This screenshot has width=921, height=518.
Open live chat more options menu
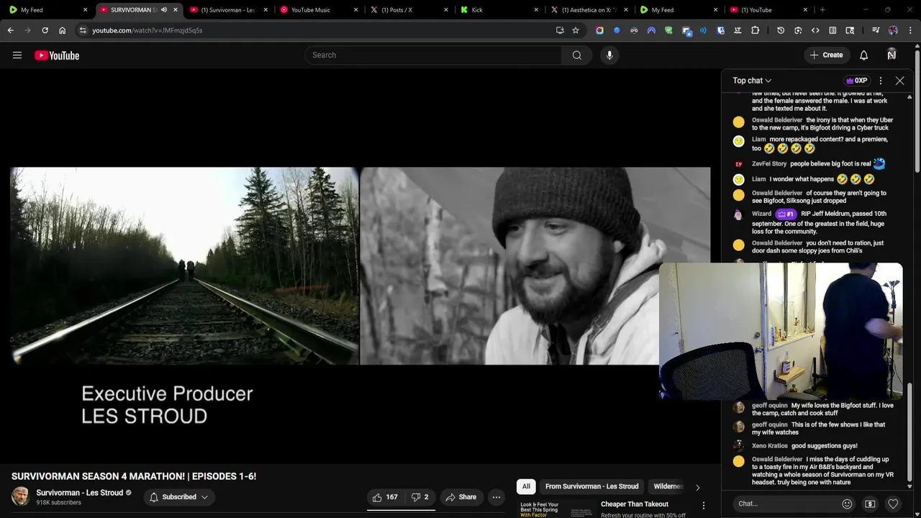(881, 81)
